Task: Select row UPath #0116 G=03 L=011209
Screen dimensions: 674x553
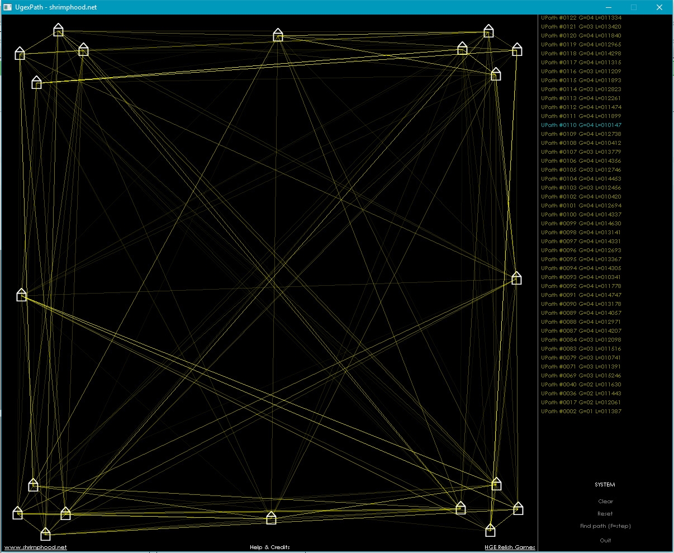Action: pos(581,72)
